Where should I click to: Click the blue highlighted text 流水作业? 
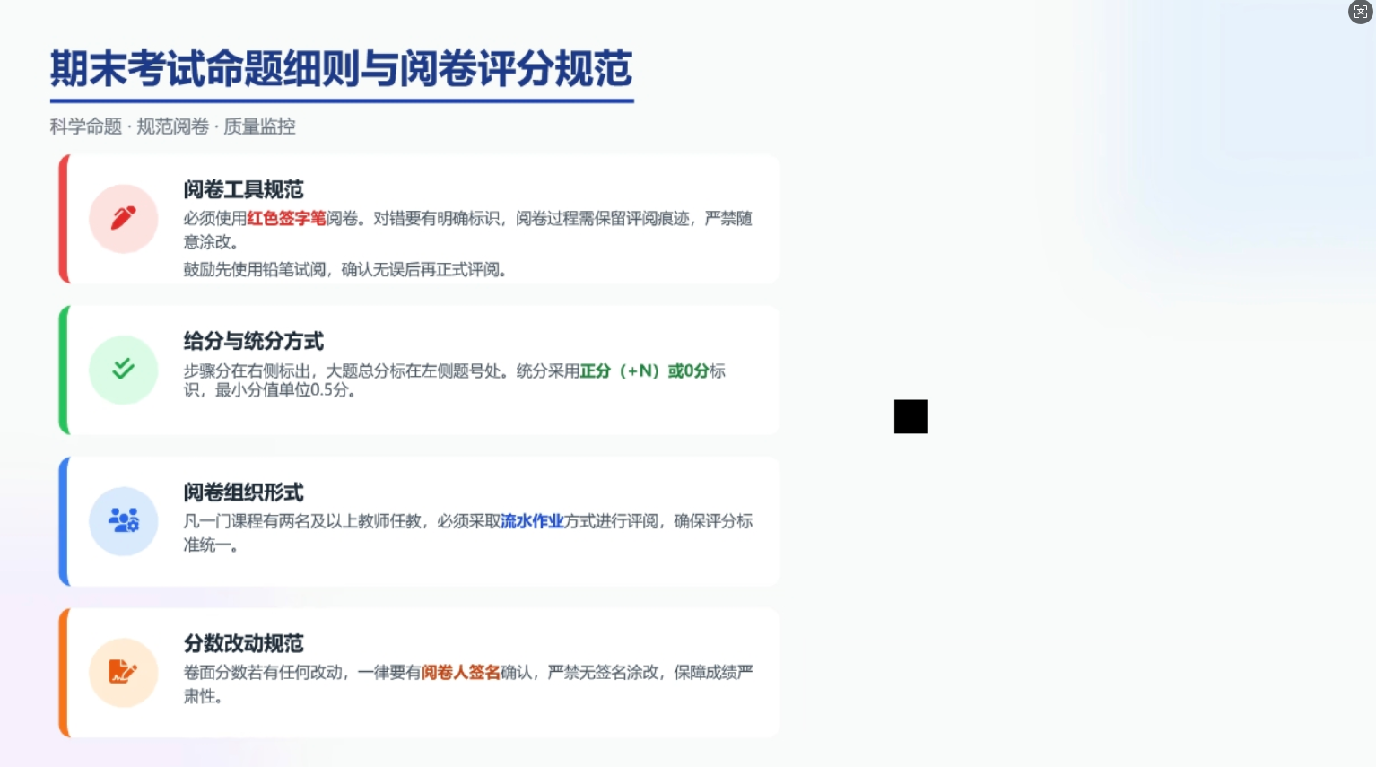pos(532,521)
